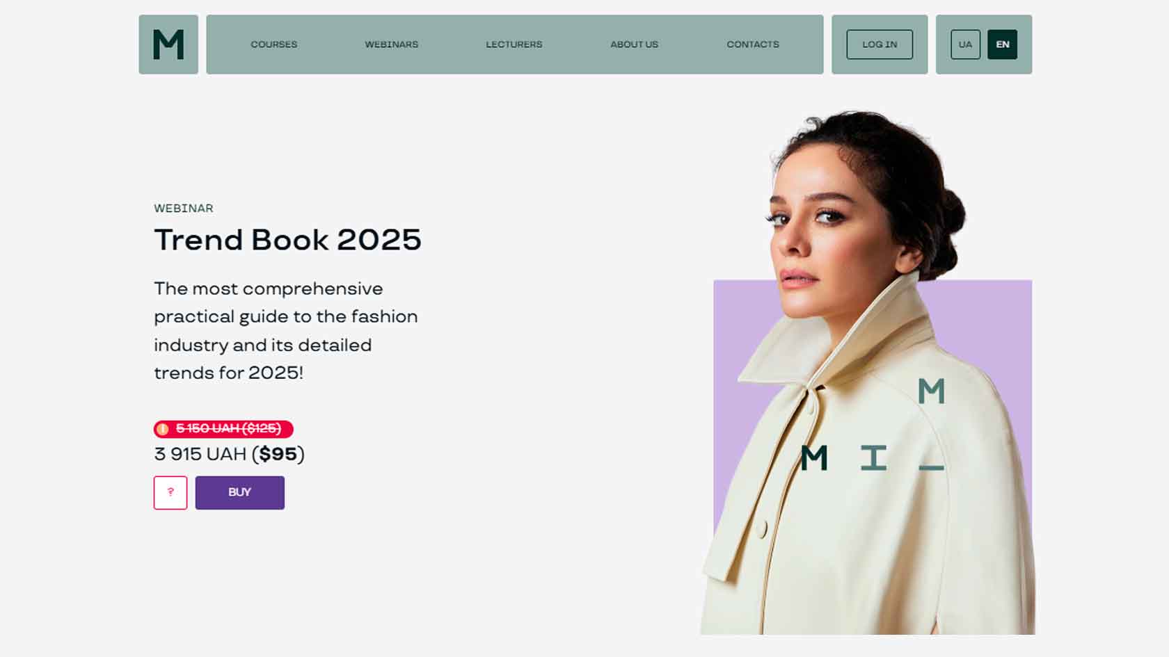Screen dimensions: 1169x657
Task: Click the question mark help button
Action: click(x=170, y=492)
